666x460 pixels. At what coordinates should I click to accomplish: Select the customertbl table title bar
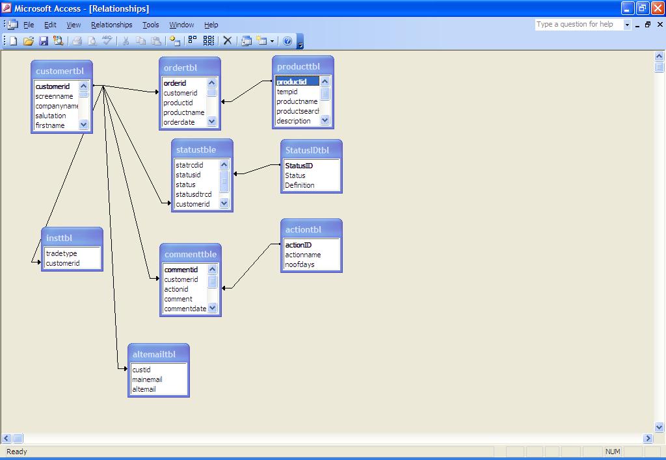point(62,71)
